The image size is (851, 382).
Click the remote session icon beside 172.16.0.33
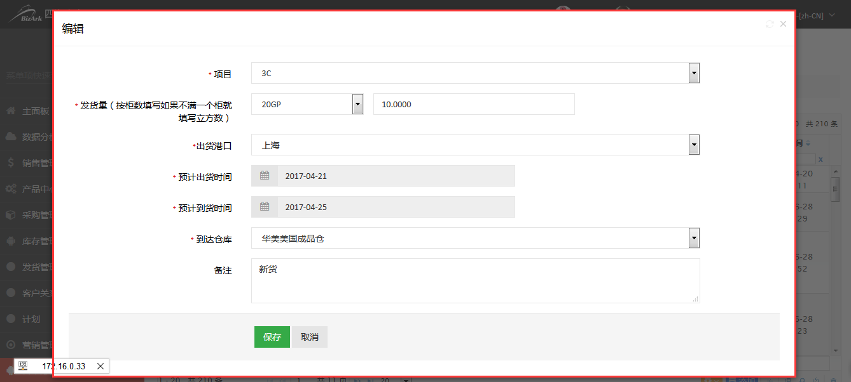[23, 366]
